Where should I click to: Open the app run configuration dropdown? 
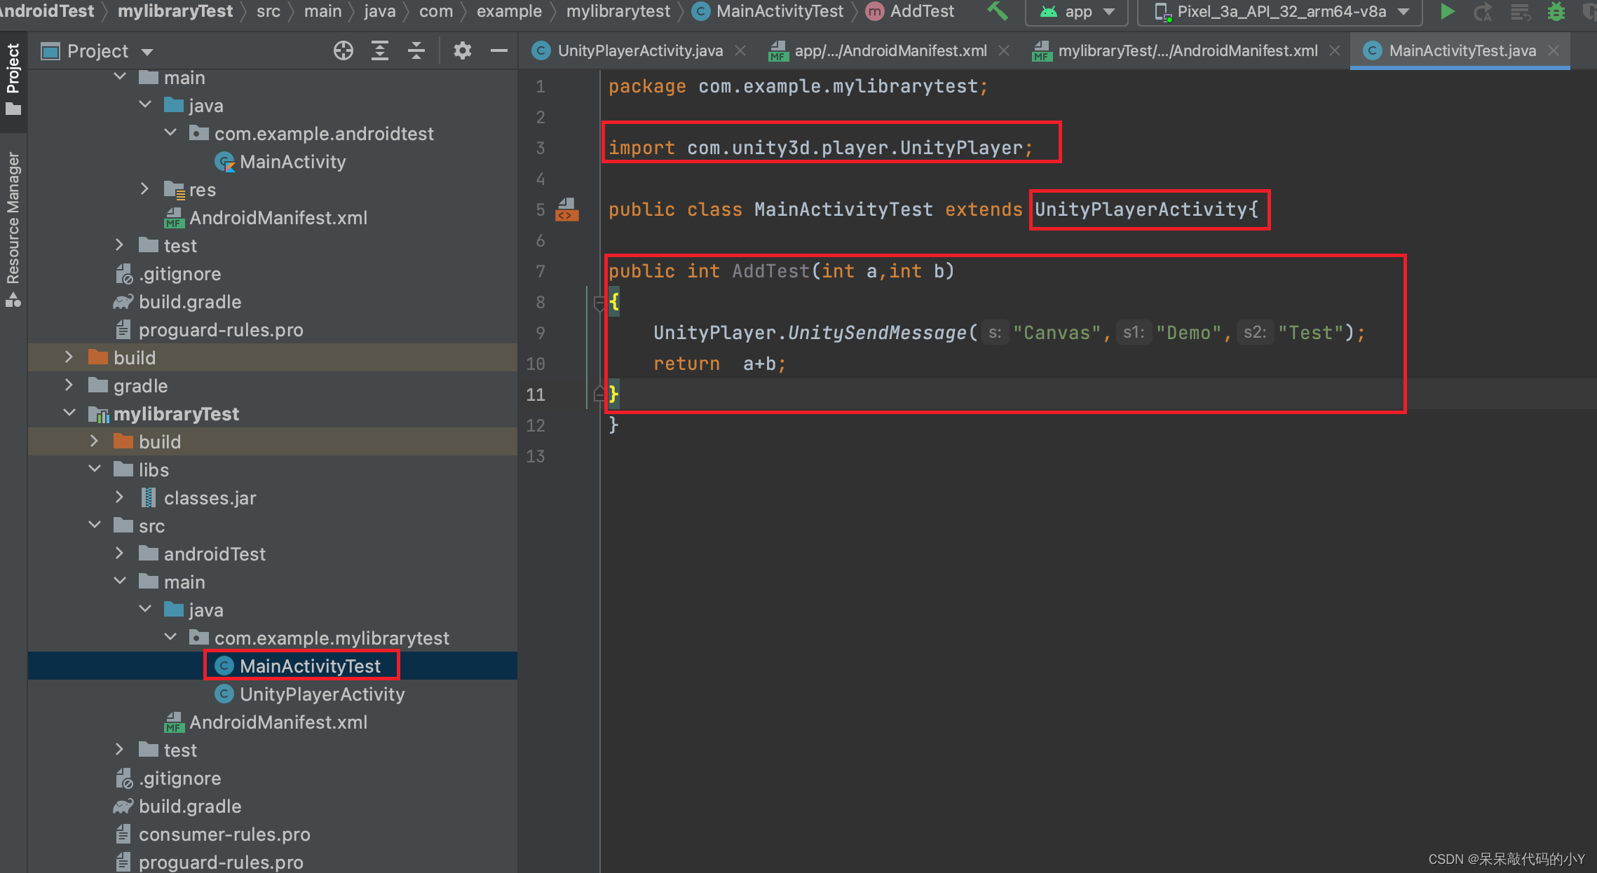click(1077, 12)
